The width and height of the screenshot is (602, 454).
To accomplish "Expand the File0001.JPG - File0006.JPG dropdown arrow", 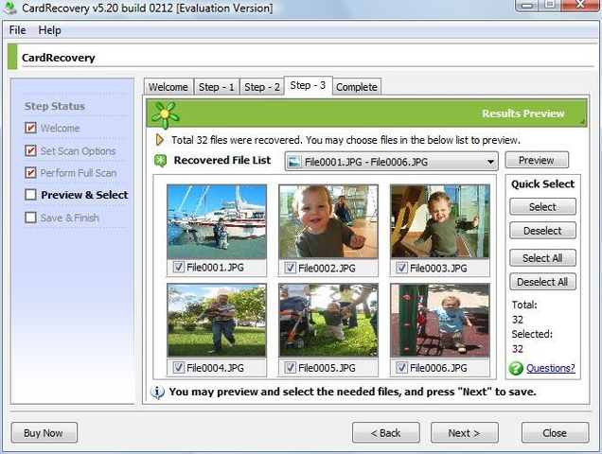I will tap(490, 162).
